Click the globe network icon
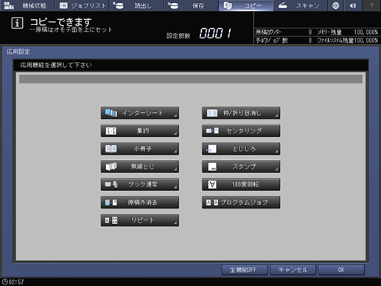This screenshot has width=381, height=286. click(x=335, y=5)
